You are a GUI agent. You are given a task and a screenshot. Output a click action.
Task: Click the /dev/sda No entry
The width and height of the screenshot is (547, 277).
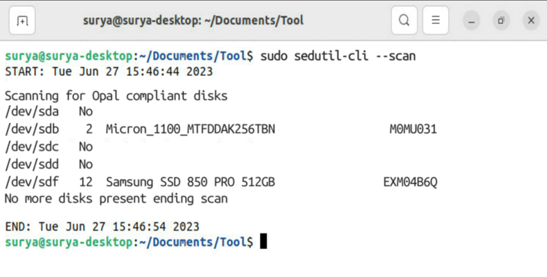point(49,111)
